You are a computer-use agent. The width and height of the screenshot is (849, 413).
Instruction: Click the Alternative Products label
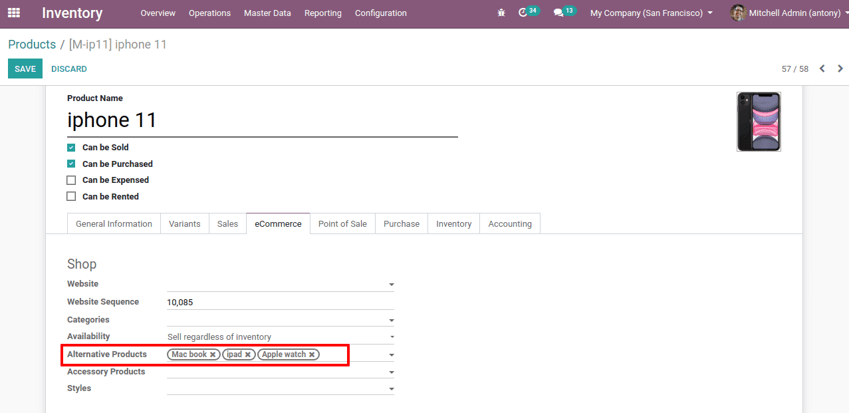(x=107, y=354)
